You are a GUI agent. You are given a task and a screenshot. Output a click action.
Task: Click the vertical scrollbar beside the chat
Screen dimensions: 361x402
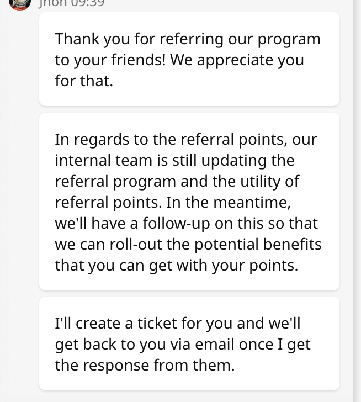pos(357,201)
